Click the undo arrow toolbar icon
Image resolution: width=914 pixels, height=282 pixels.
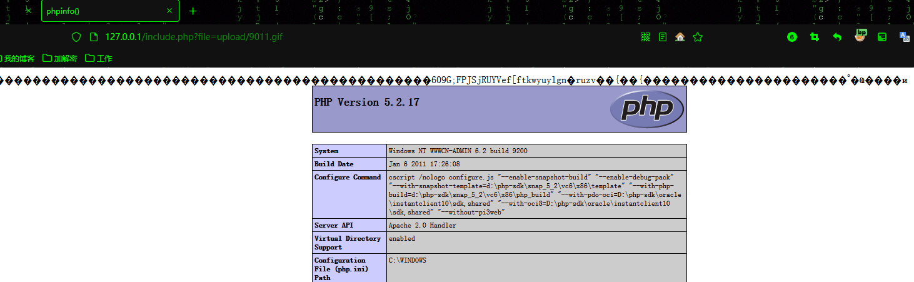837,37
